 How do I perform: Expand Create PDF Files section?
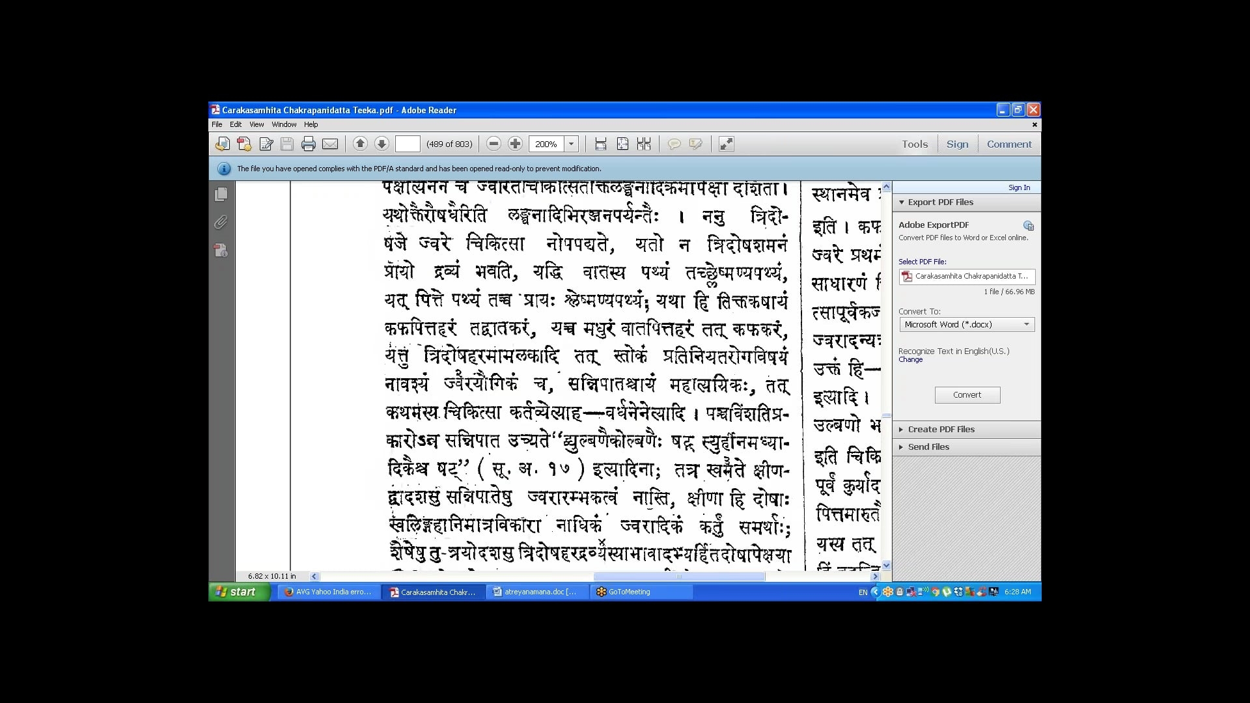941,429
